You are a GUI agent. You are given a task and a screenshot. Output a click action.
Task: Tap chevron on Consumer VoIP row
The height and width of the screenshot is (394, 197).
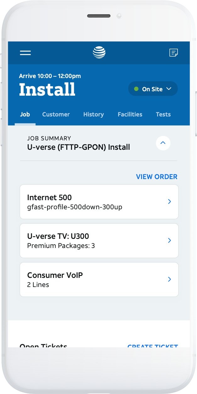[x=169, y=279]
